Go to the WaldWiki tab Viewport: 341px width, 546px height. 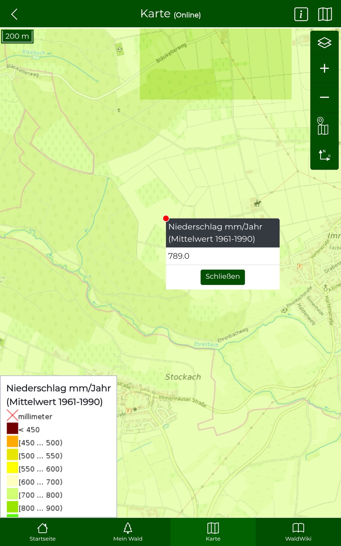point(298,532)
